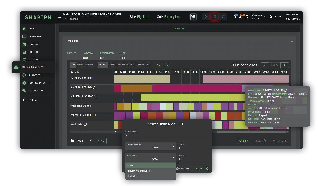The width and height of the screenshot is (318, 186).
Task: Open Temporal criteria ASAP dropdown
Action: pyautogui.click(x=151, y=146)
